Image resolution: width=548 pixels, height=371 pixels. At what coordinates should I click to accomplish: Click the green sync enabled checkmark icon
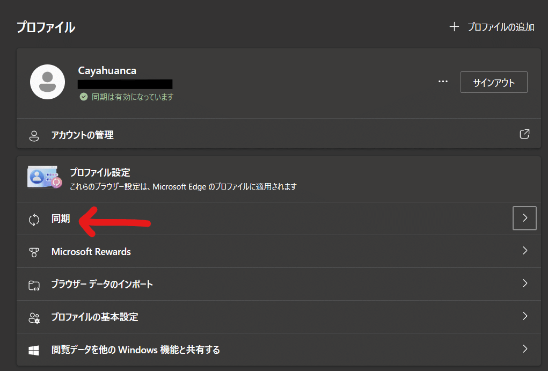click(84, 97)
